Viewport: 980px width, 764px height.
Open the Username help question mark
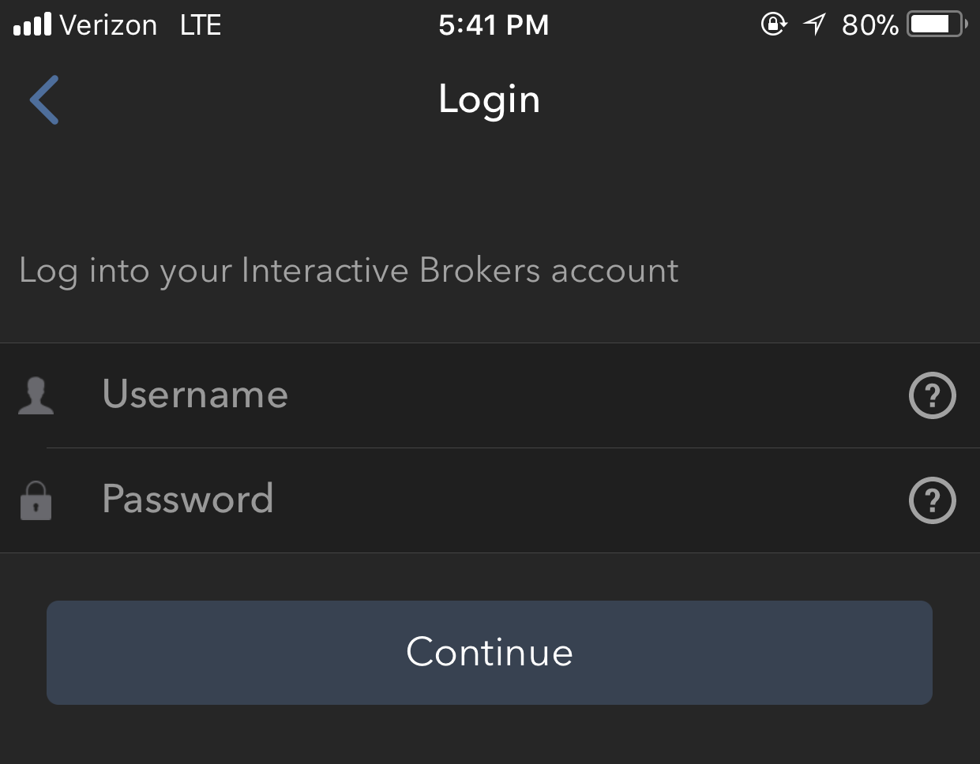coord(933,395)
